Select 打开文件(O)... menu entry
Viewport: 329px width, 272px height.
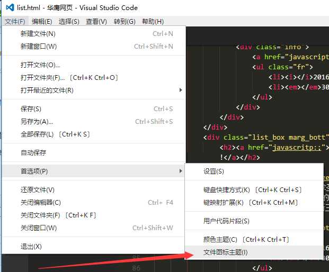pyautogui.click(x=94, y=65)
